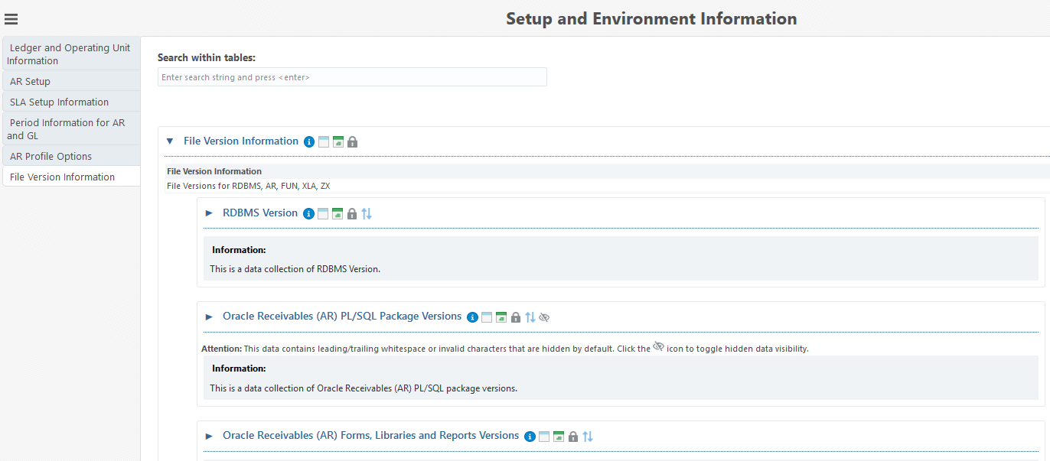Image resolution: width=1050 pixels, height=461 pixels.
Task: Expand Oracle Receivables PL/SQL Package Versions section
Action: 209,317
